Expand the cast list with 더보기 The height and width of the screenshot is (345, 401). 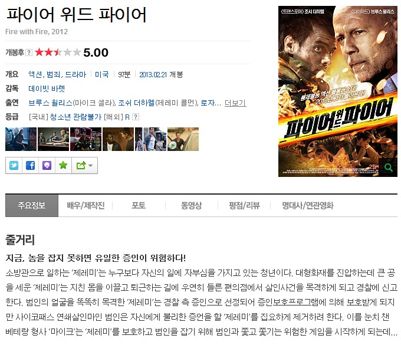click(x=235, y=103)
